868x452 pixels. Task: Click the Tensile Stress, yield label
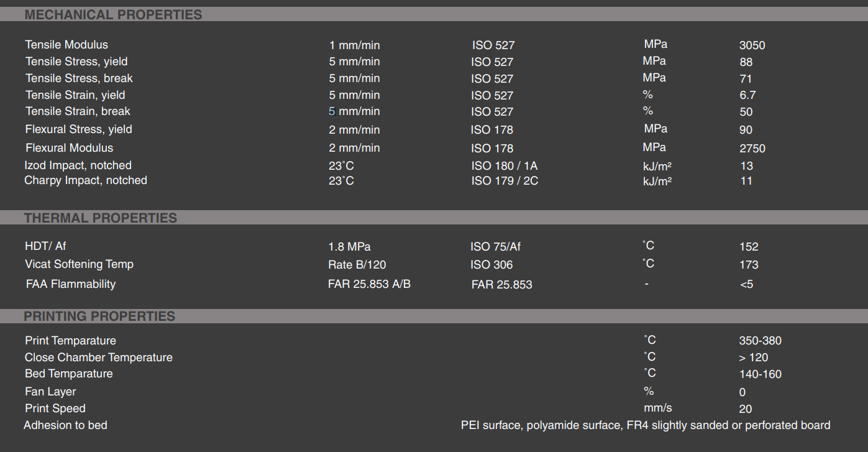(76, 62)
